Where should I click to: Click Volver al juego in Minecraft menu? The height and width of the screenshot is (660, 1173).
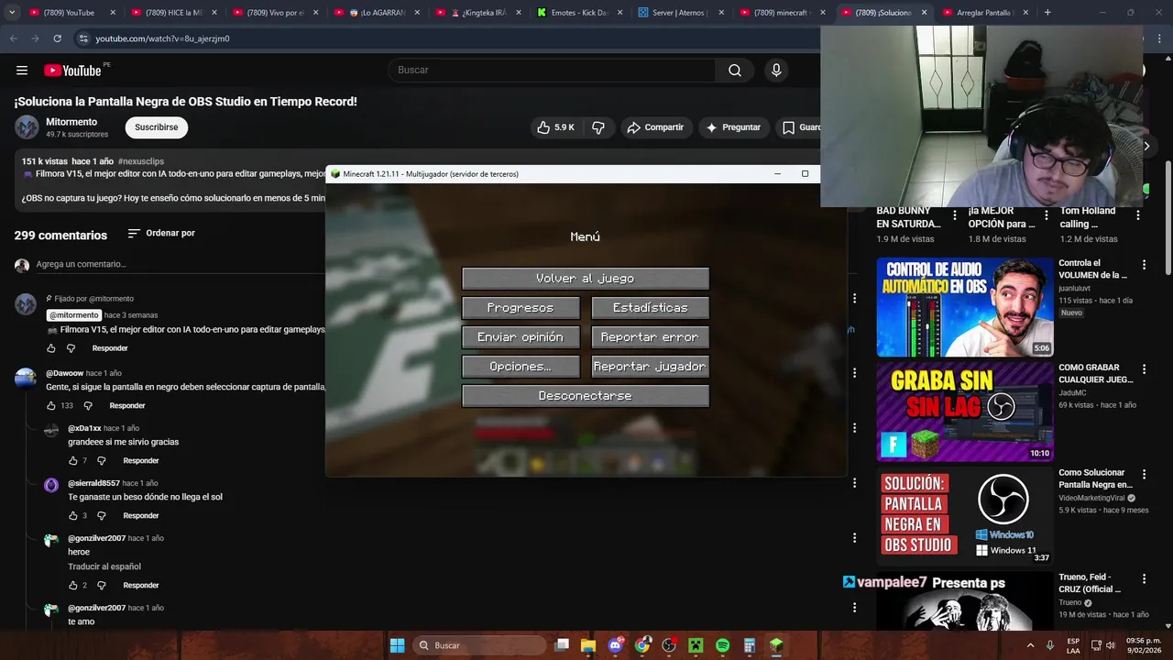coord(586,279)
